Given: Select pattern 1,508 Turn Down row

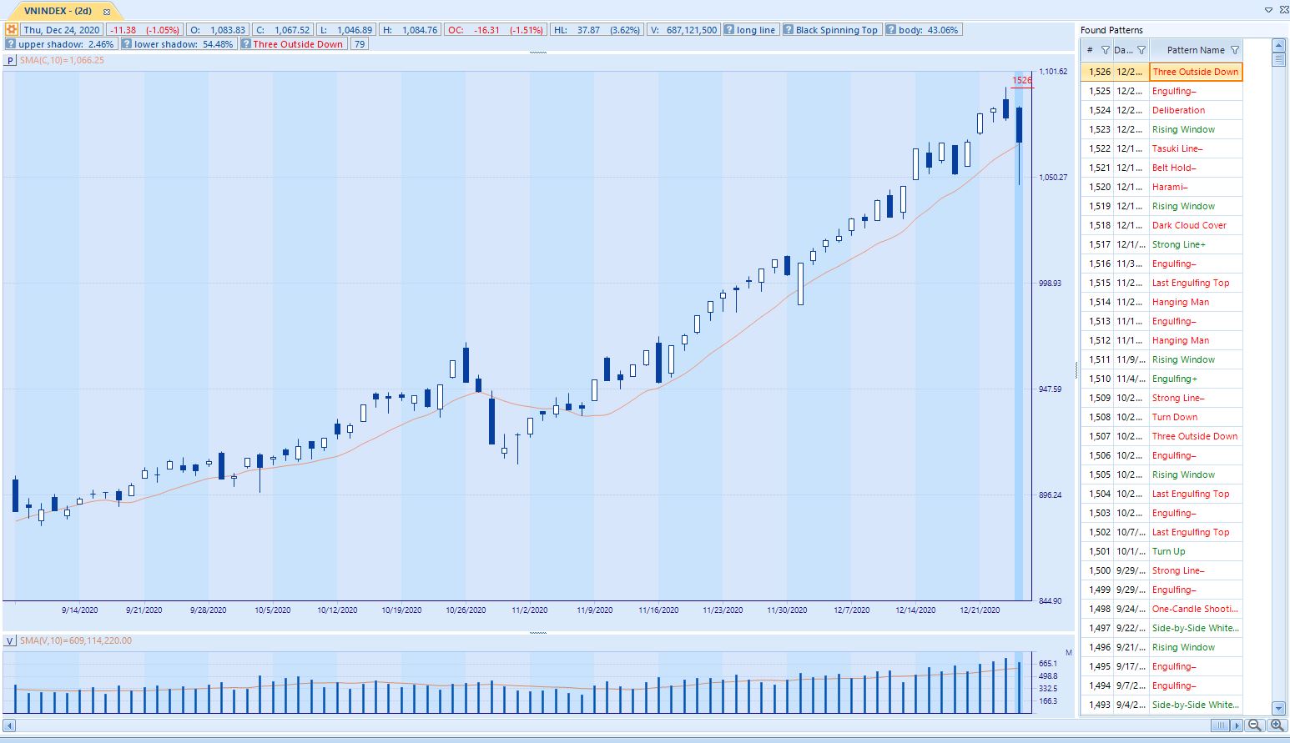Looking at the screenshot, I should (1174, 417).
